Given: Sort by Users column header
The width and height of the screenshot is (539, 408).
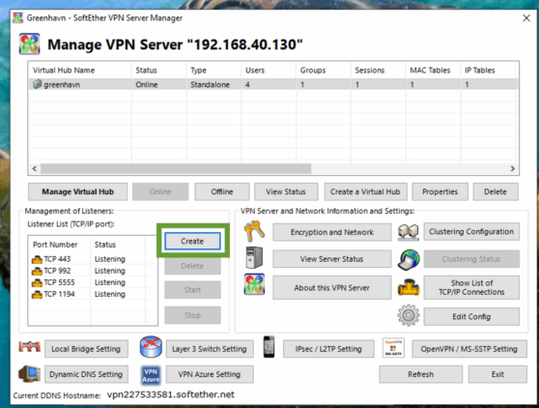Looking at the screenshot, I should tap(269, 71).
